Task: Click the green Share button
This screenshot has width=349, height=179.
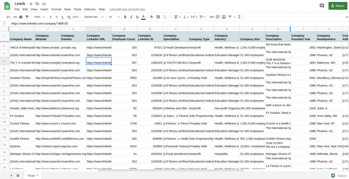Action: (337, 6)
